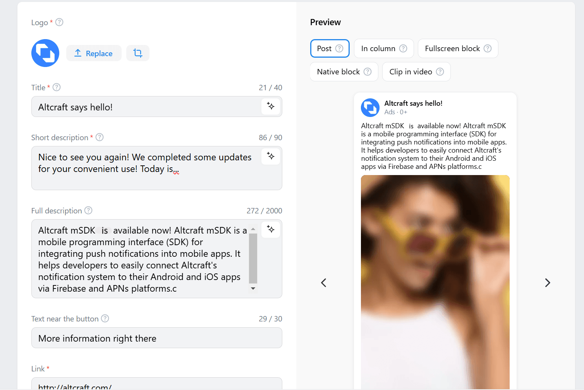584x390 pixels.
Task: Select the Native block preview tab
Action: (x=344, y=72)
